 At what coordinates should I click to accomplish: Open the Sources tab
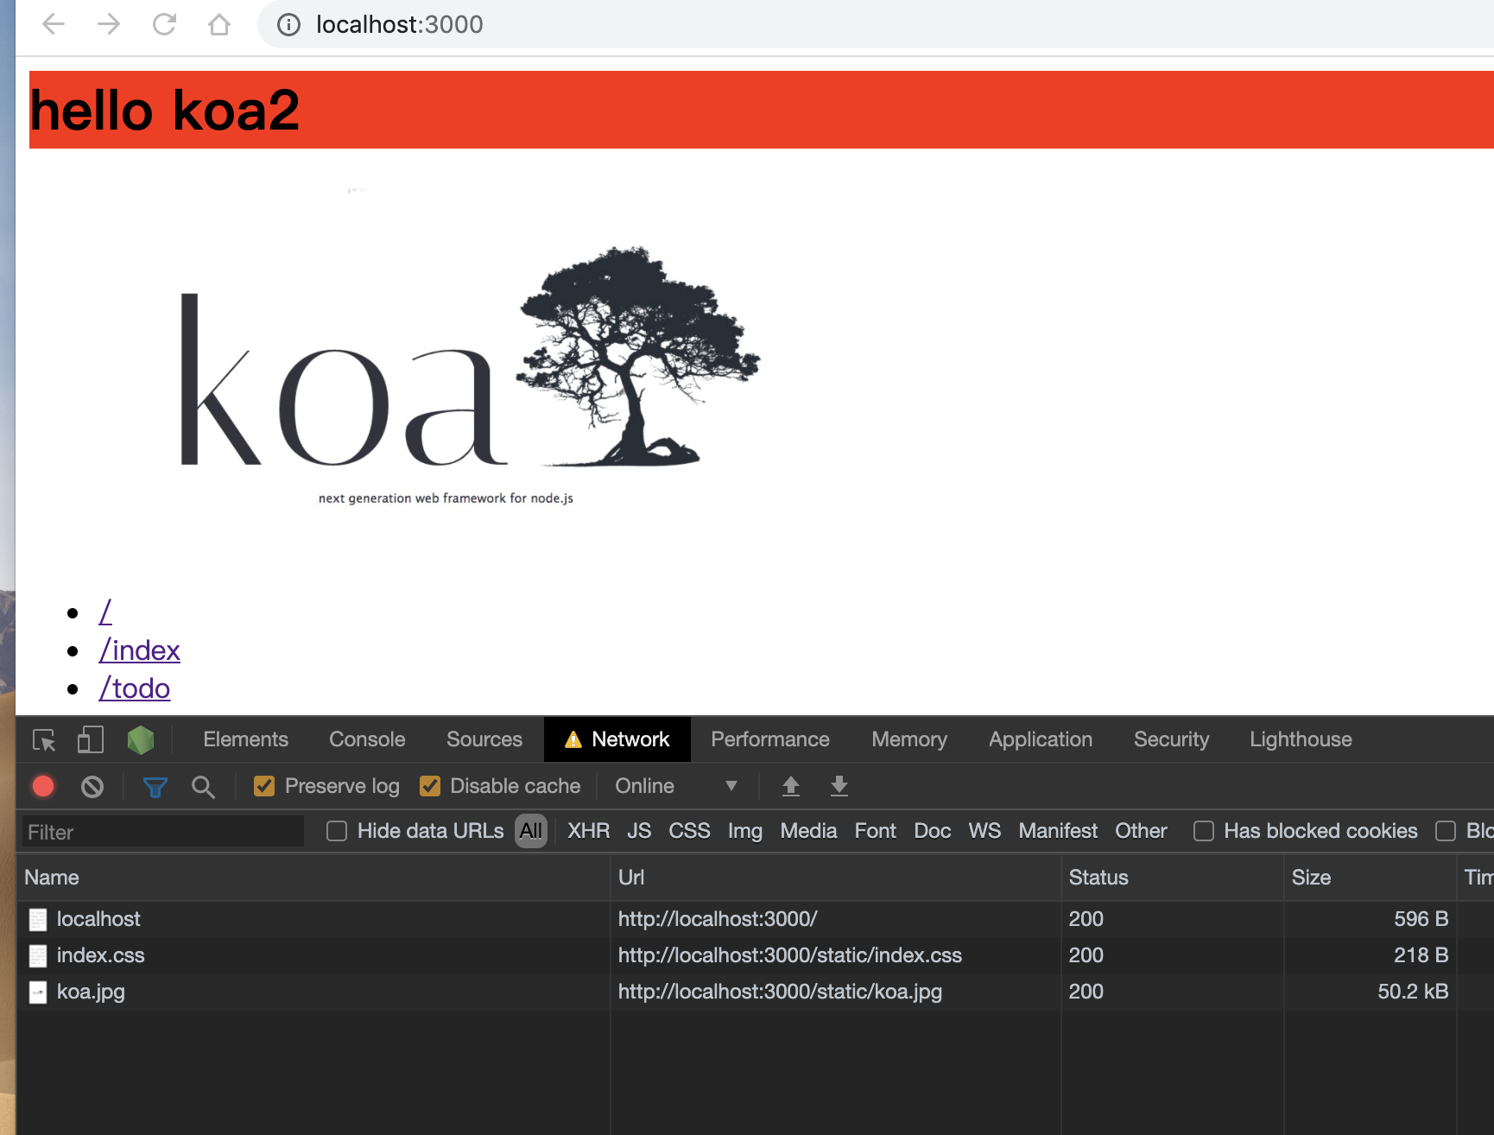pos(484,739)
